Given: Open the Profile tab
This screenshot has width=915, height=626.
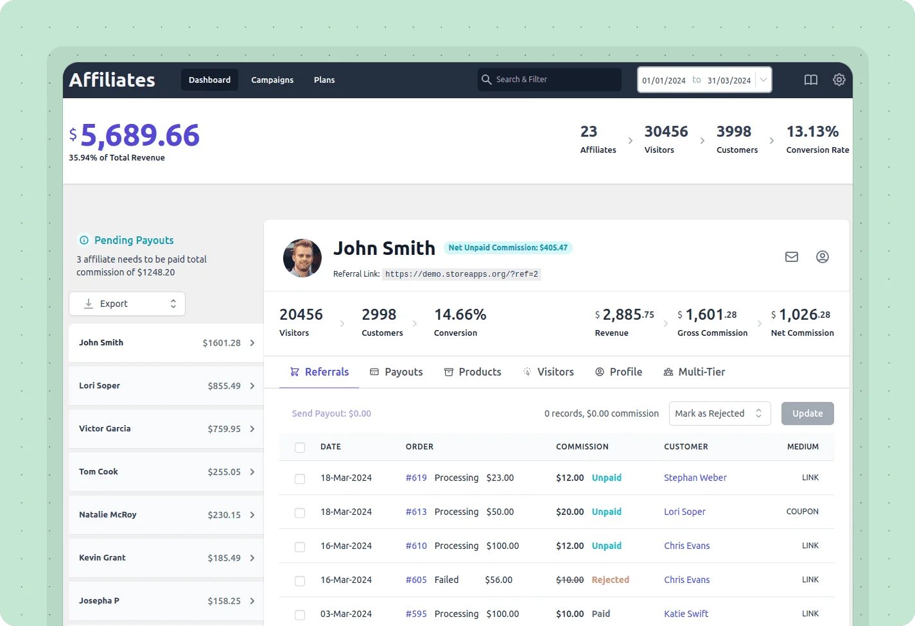Looking at the screenshot, I should [x=618, y=372].
